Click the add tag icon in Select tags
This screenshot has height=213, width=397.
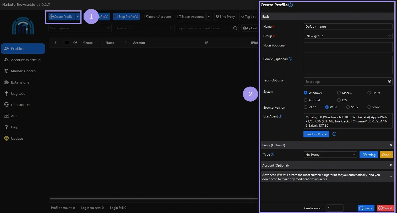coord(389,81)
